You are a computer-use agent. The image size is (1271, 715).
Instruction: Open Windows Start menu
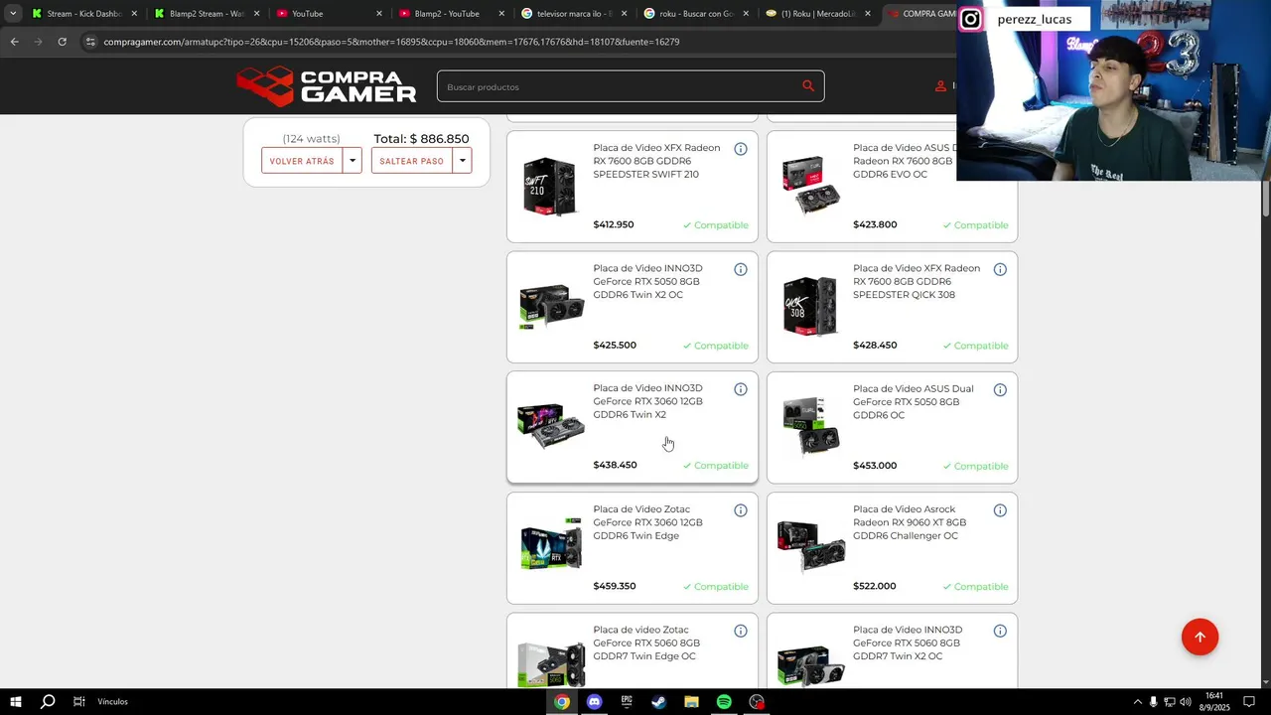click(x=16, y=702)
